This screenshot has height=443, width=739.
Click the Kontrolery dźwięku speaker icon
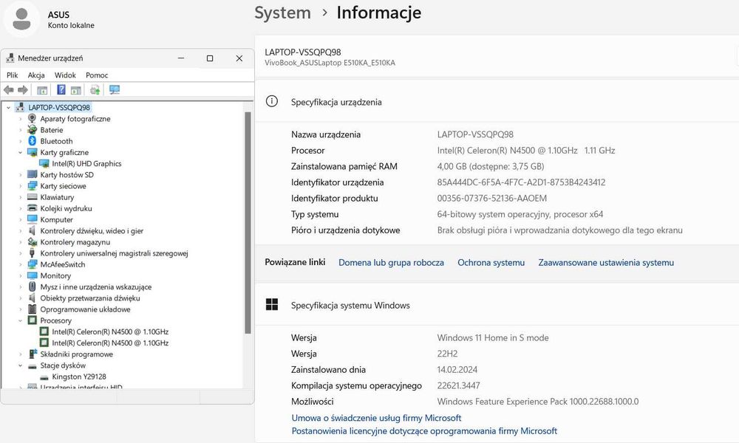[x=32, y=230]
